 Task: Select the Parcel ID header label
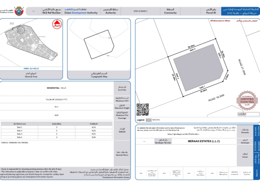[x=211, y=11]
